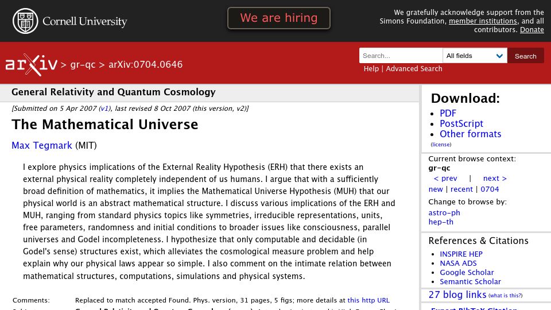Open the Cornell University logo link
551x310 pixels.
[69, 21]
